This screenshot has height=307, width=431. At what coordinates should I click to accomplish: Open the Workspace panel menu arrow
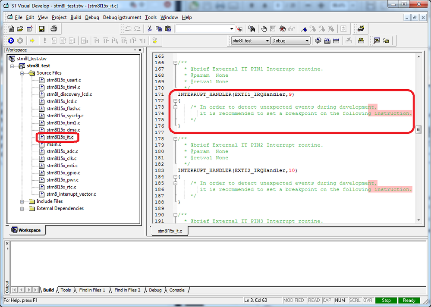(x=135, y=50)
